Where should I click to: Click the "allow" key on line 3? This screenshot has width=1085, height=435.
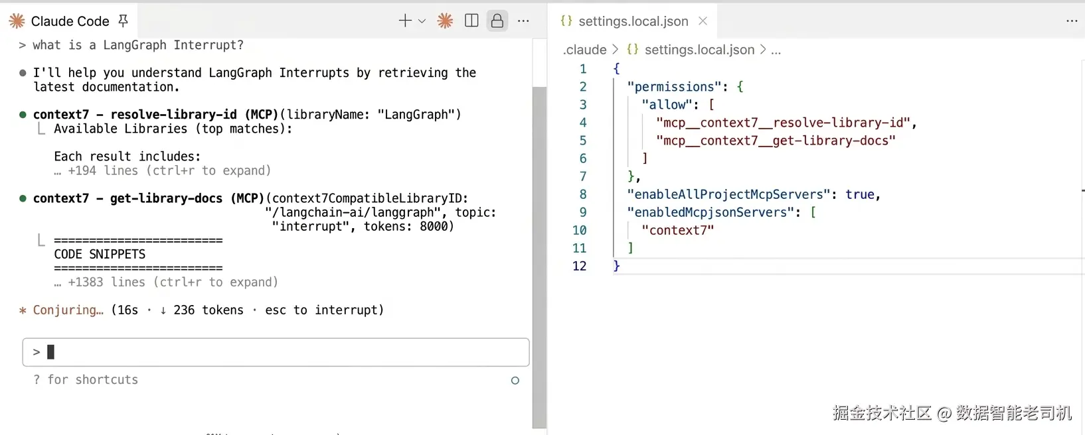pyautogui.click(x=667, y=105)
